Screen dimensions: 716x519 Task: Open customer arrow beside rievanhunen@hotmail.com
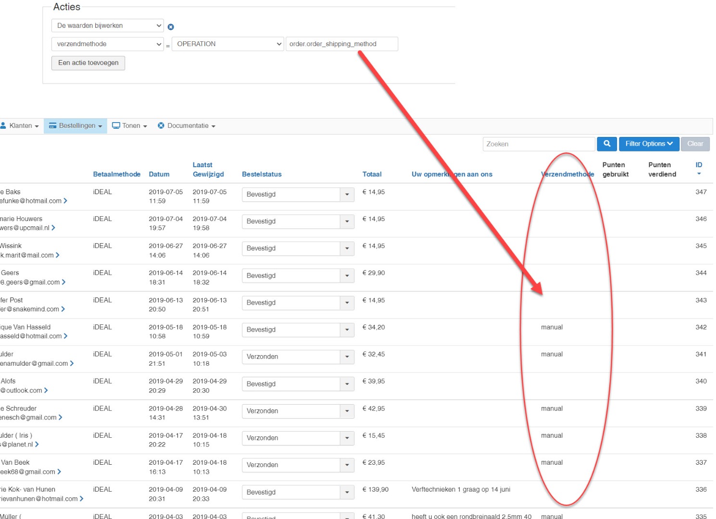tap(81, 498)
